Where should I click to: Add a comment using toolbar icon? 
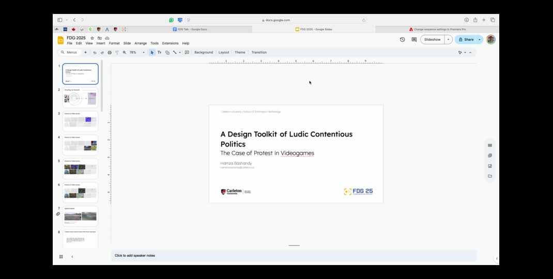187,52
